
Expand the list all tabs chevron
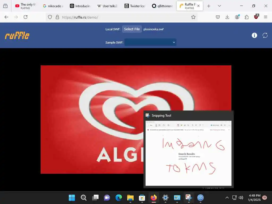tap(219, 6)
